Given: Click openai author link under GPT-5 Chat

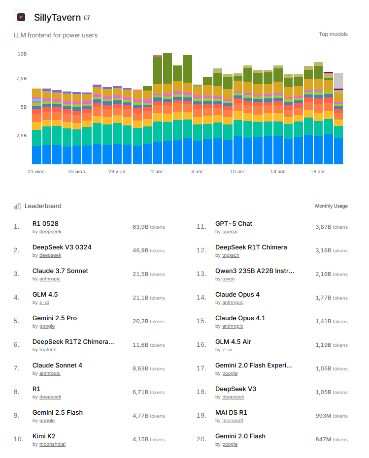Looking at the screenshot, I should pos(230,232).
